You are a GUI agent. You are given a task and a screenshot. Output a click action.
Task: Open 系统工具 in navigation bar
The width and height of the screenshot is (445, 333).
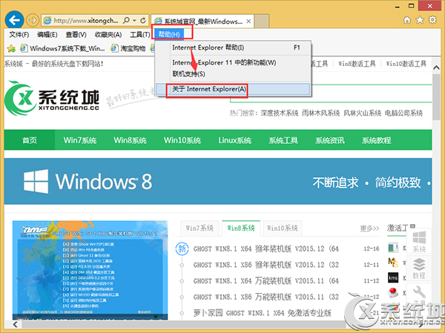coord(283,140)
